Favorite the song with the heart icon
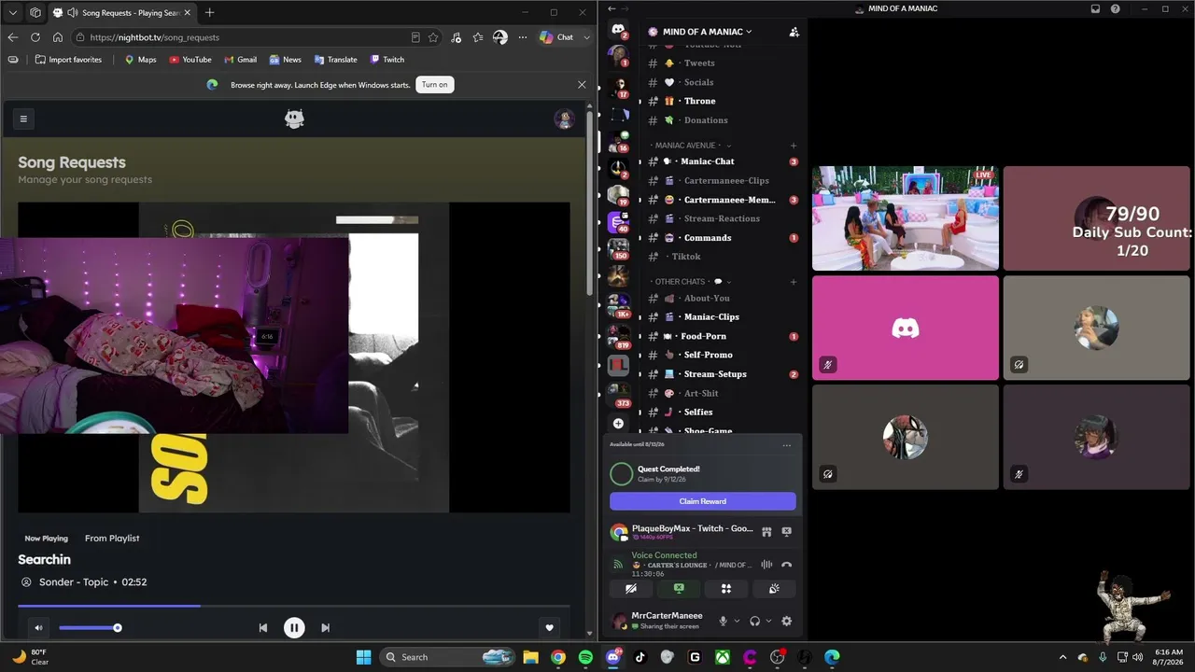This screenshot has width=1195, height=672. (550, 627)
